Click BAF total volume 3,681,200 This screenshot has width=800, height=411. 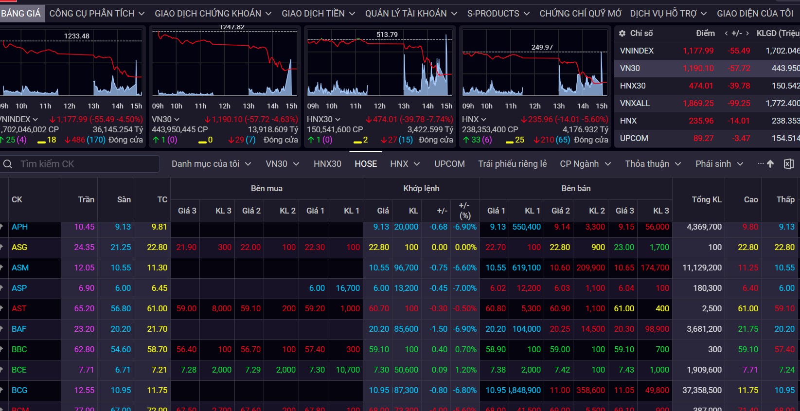[704, 329]
